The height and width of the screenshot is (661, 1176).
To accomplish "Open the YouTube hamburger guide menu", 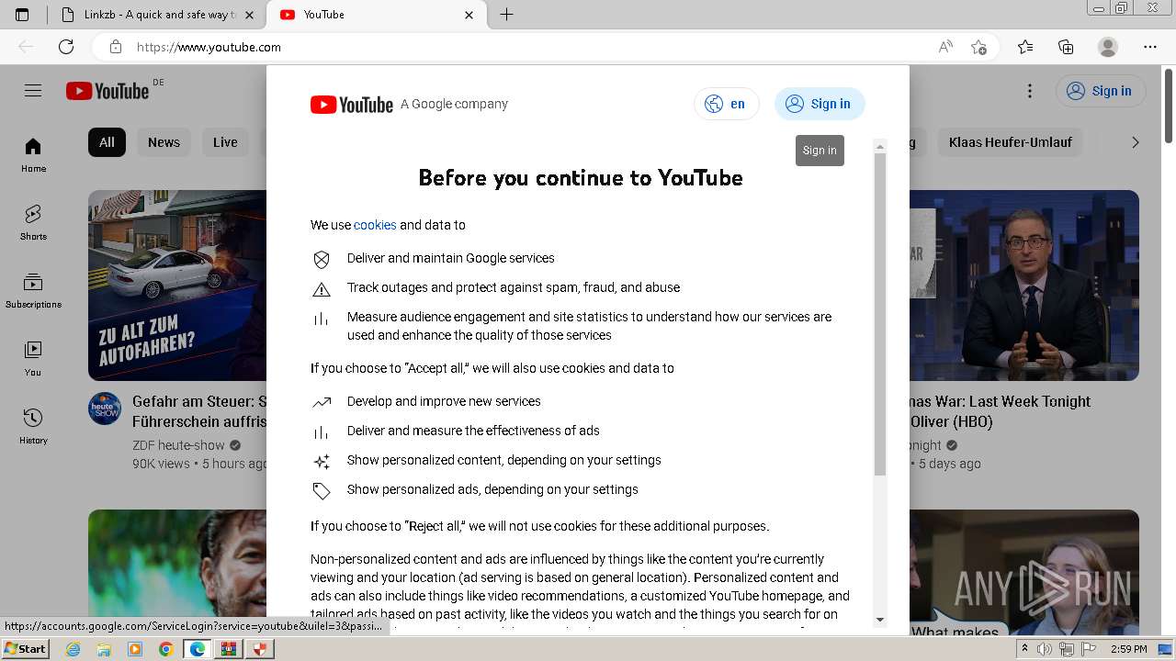I will tap(33, 91).
